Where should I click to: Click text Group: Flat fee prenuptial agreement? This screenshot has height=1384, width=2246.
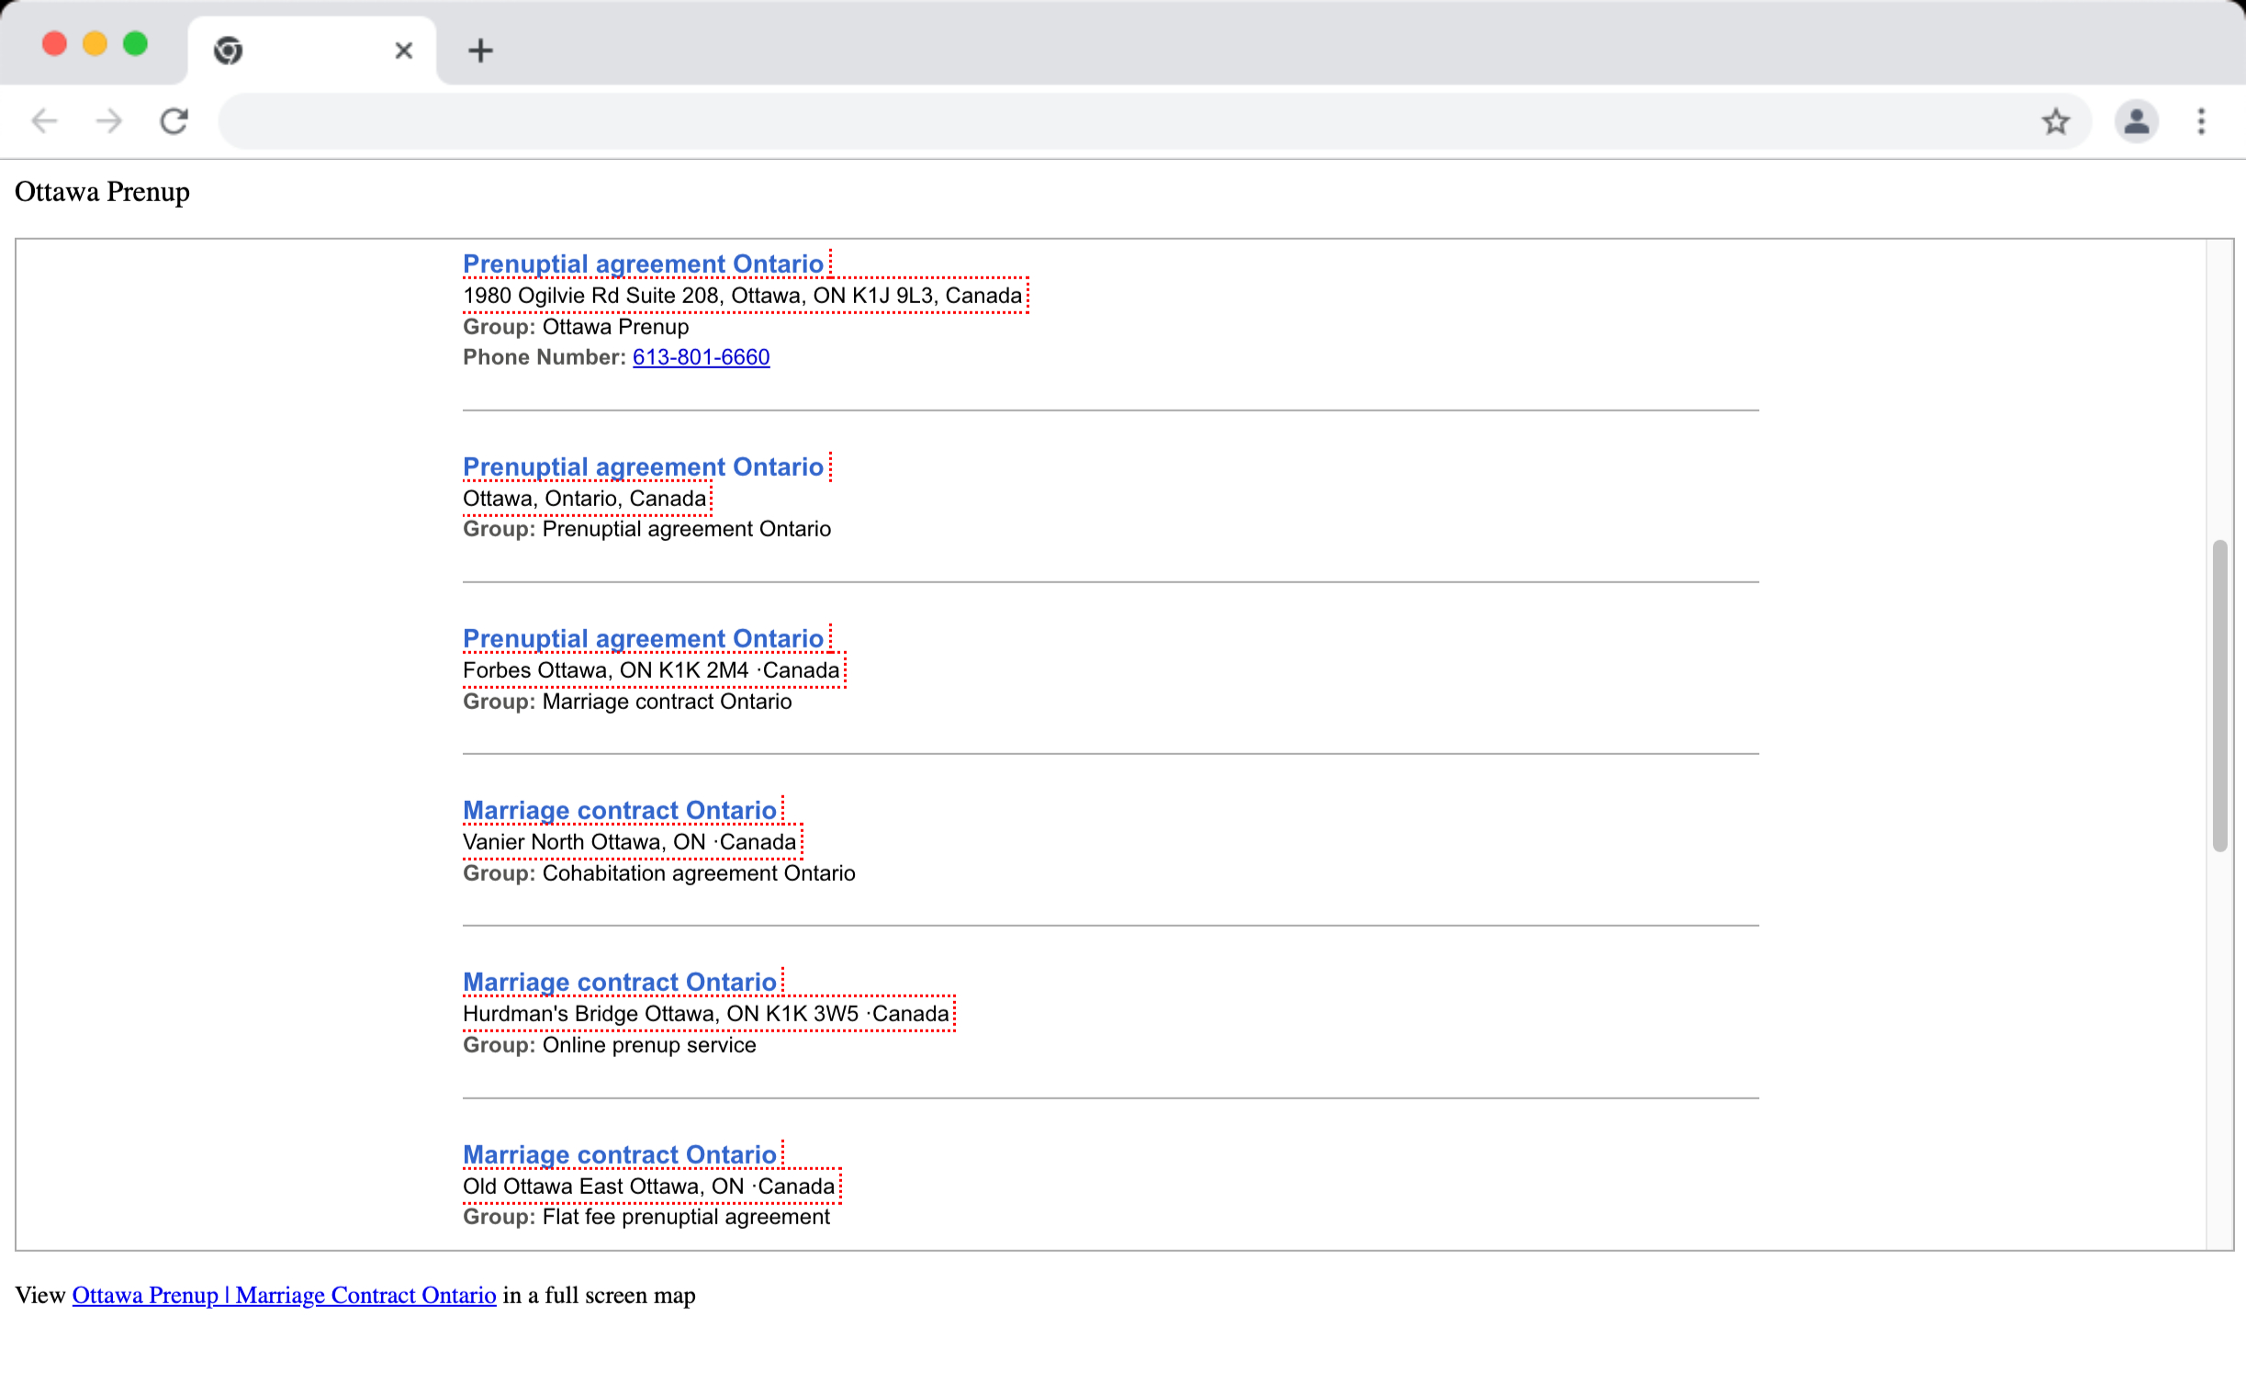[646, 1217]
